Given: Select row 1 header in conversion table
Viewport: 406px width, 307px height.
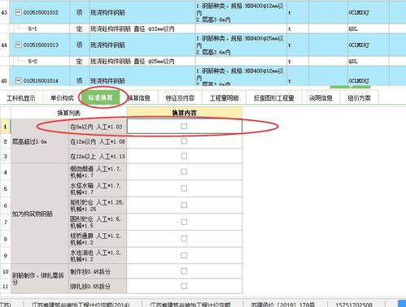Looking at the screenshot, I should point(5,127).
